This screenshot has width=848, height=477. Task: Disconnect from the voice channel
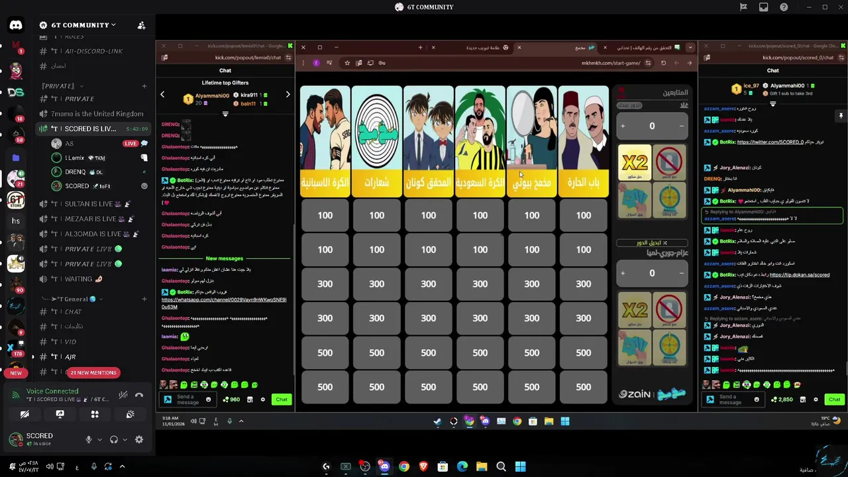(x=139, y=396)
